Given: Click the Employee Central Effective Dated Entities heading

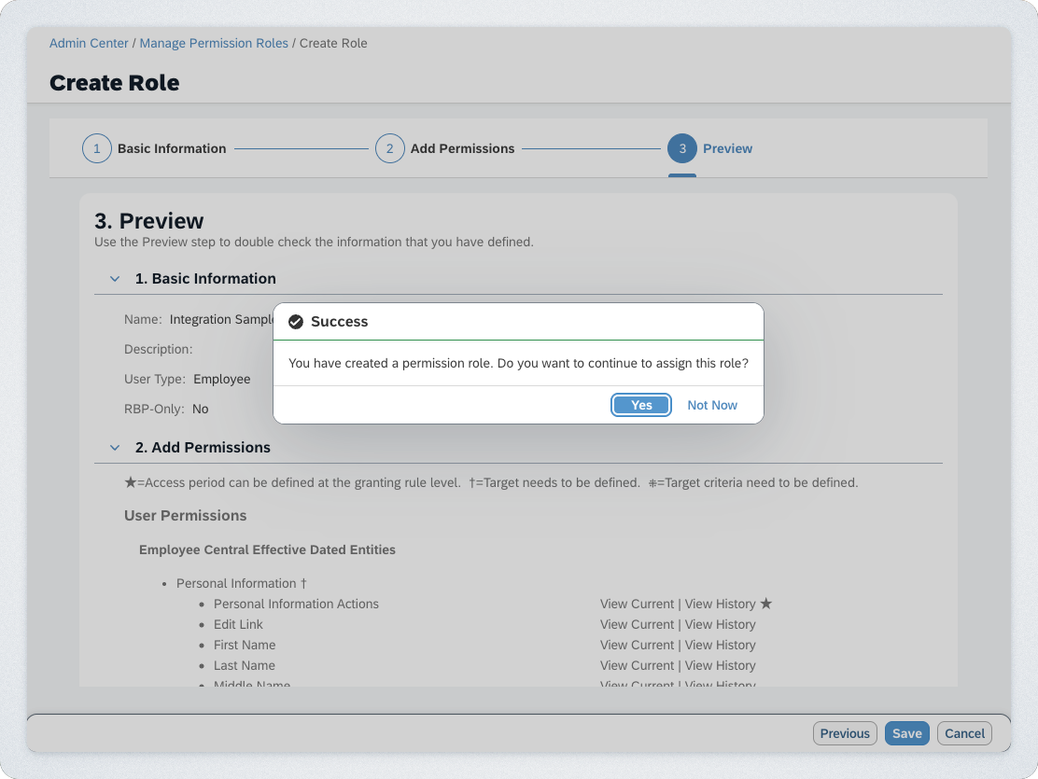Looking at the screenshot, I should coord(267,549).
